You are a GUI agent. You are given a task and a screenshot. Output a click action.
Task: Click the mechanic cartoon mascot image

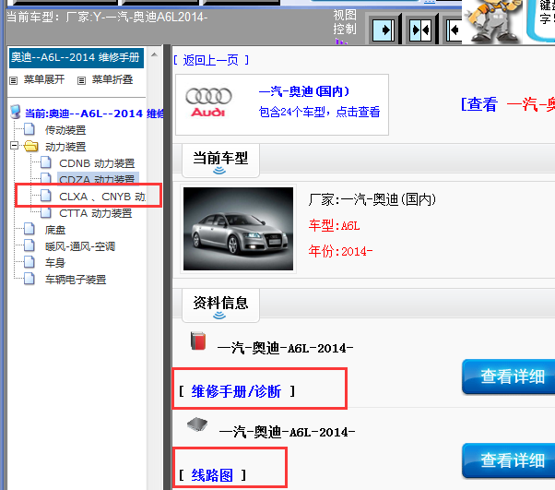(492, 21)
